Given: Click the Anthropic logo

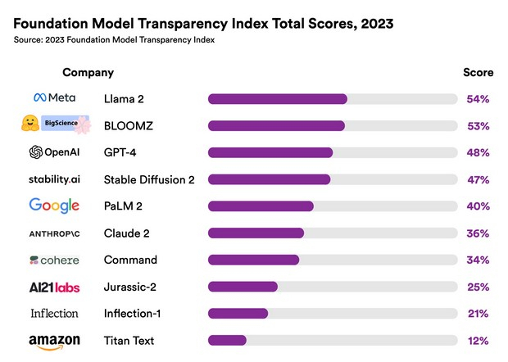Looking at the screenshot, I should [54, 233].
